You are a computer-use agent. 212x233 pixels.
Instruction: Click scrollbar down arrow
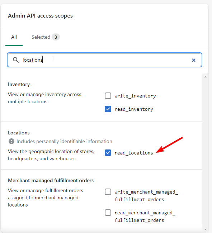[205, 229]
